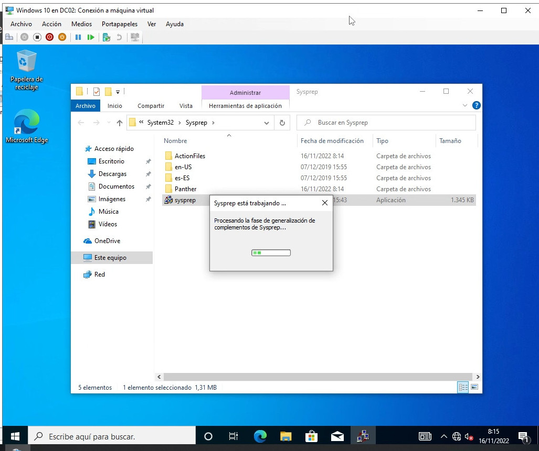
Task: Switch to details view in status bar
Action: point(463,388)
